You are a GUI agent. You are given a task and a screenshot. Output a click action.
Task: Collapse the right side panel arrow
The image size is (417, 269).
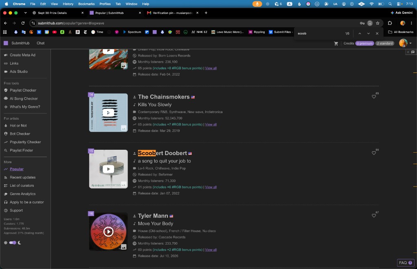pos(408,52)
